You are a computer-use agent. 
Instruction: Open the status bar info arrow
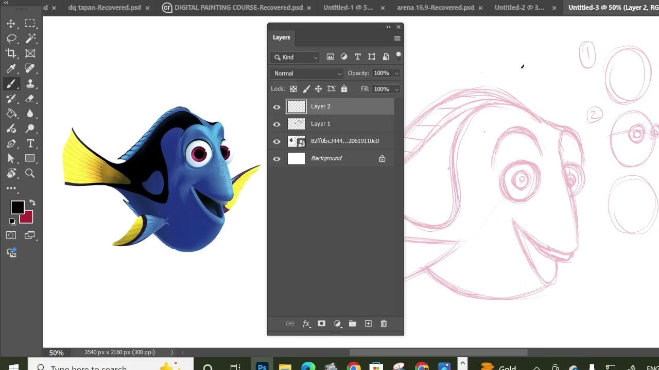[172, 353]
